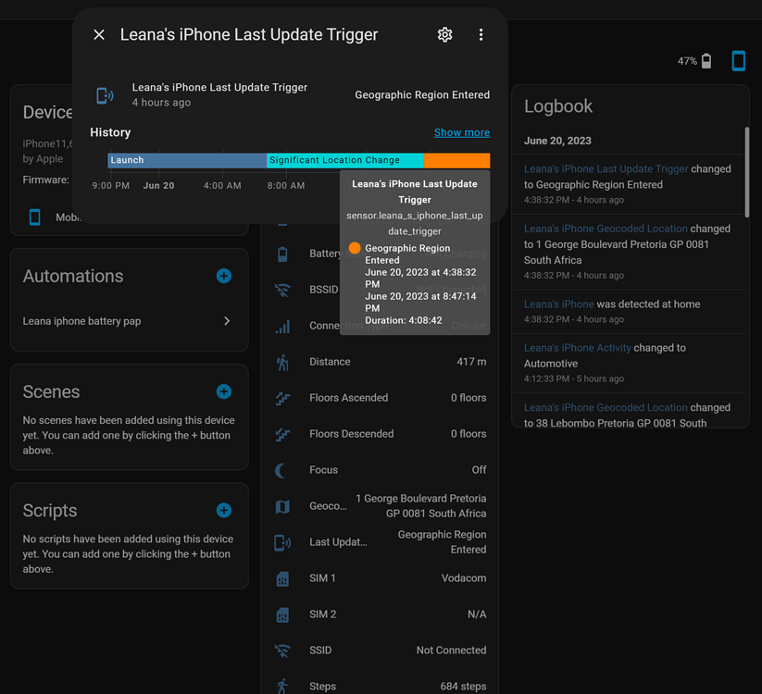Click the Distance walking icon
The image size is (762, 694).
click(x=282, y=362)
